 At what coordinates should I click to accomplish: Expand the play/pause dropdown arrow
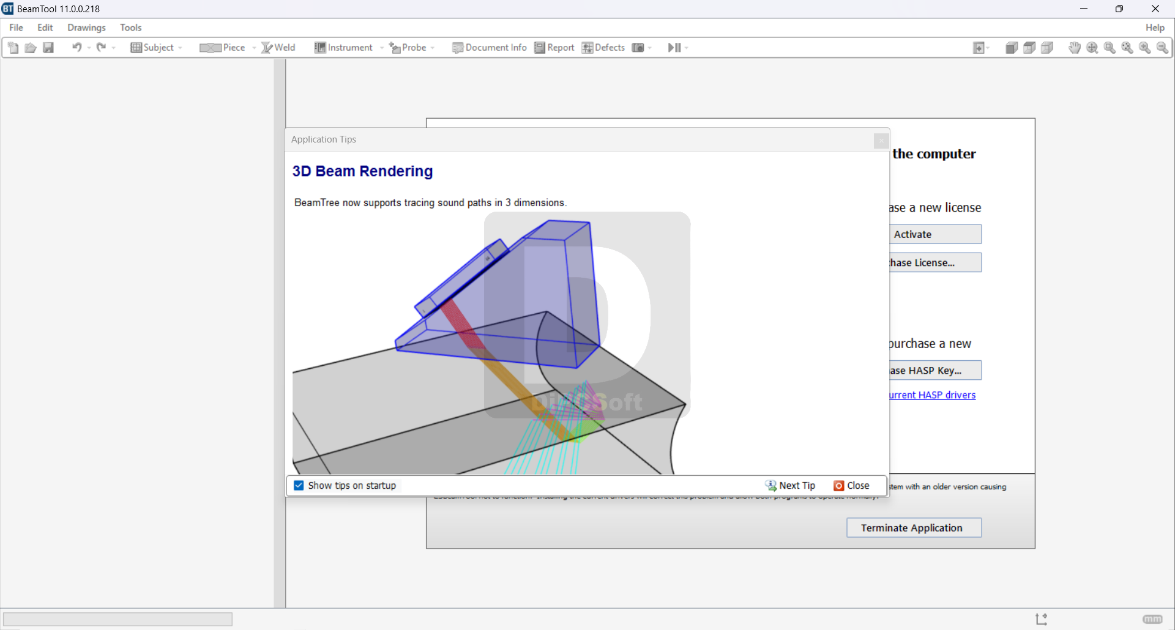pyautogui.click(x=687, y=48)
